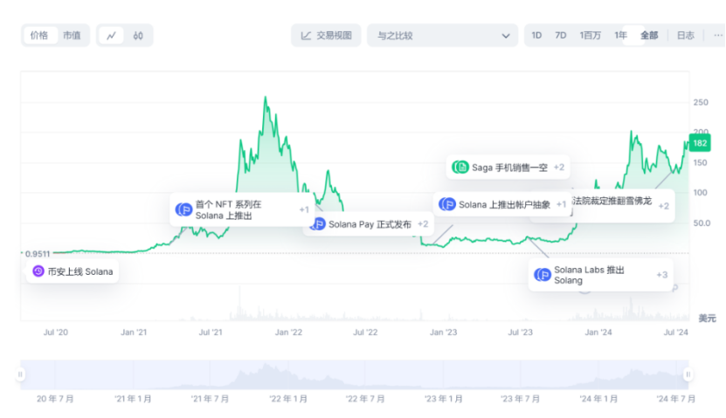This screenshot has width=726, height=418.
Task: Select the 7D time range tab
Action: (560, 36)
